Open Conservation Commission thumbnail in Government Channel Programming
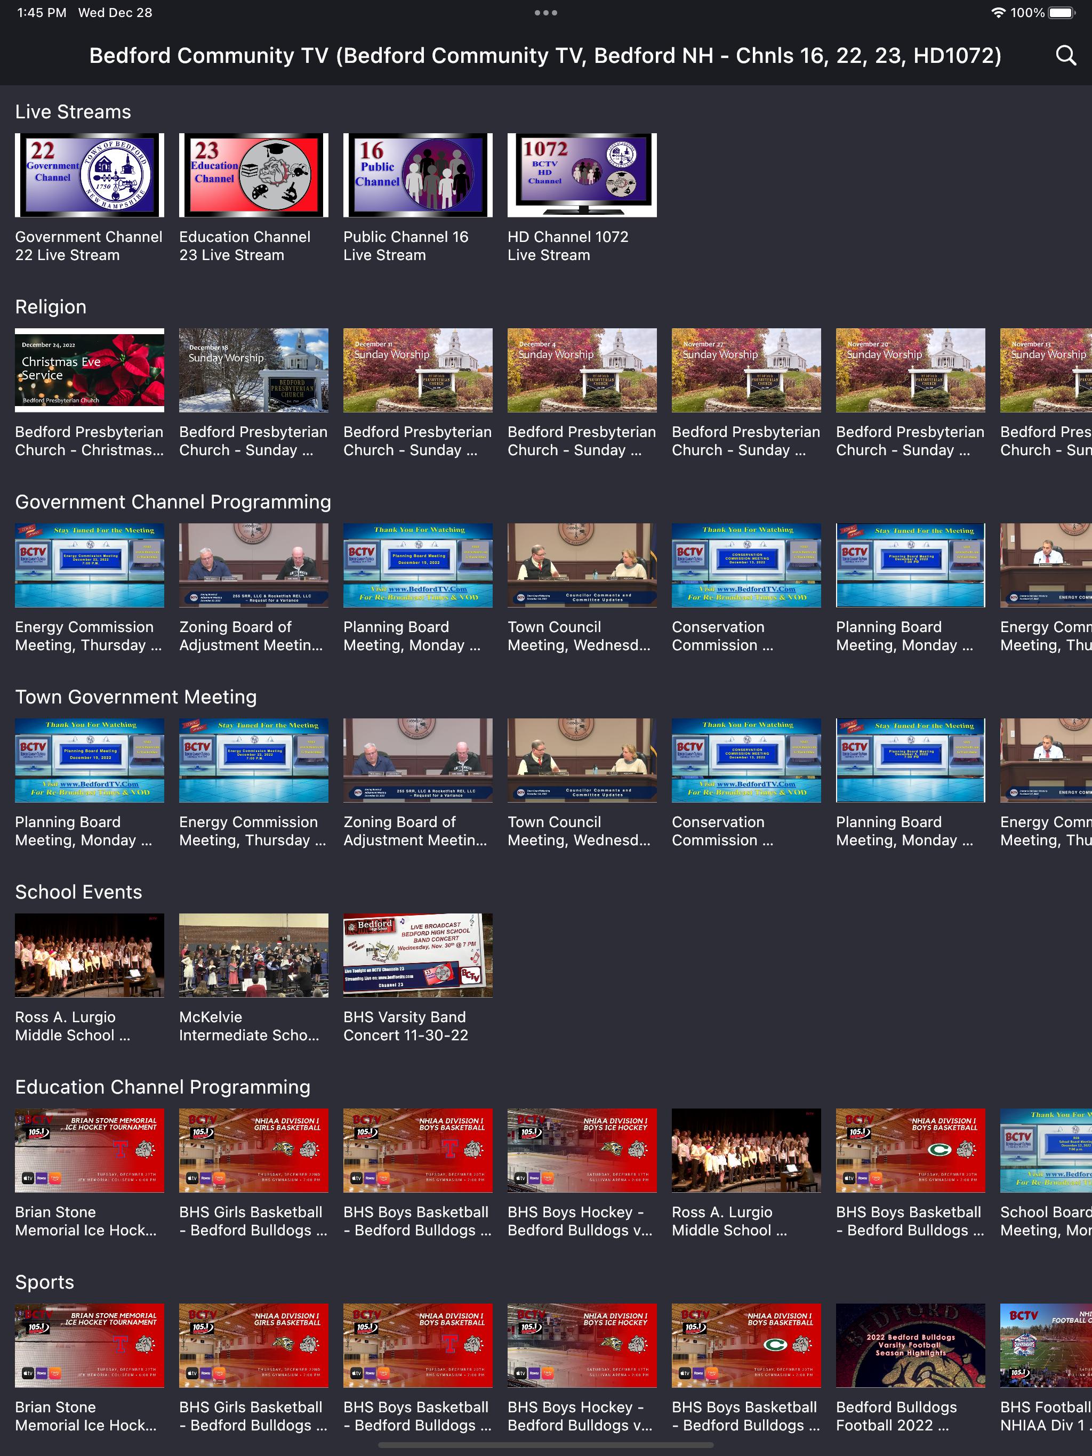This screenshot has height=1456, width=1092. click(746, 565)
